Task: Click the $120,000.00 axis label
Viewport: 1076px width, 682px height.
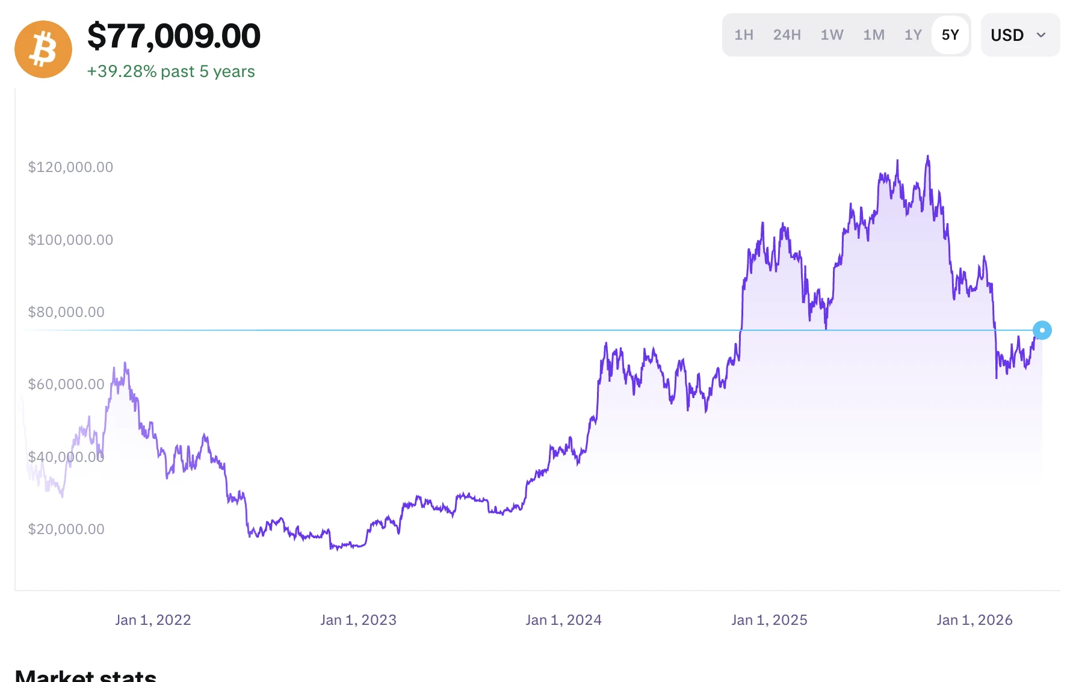Action: [x=70, y=167]
